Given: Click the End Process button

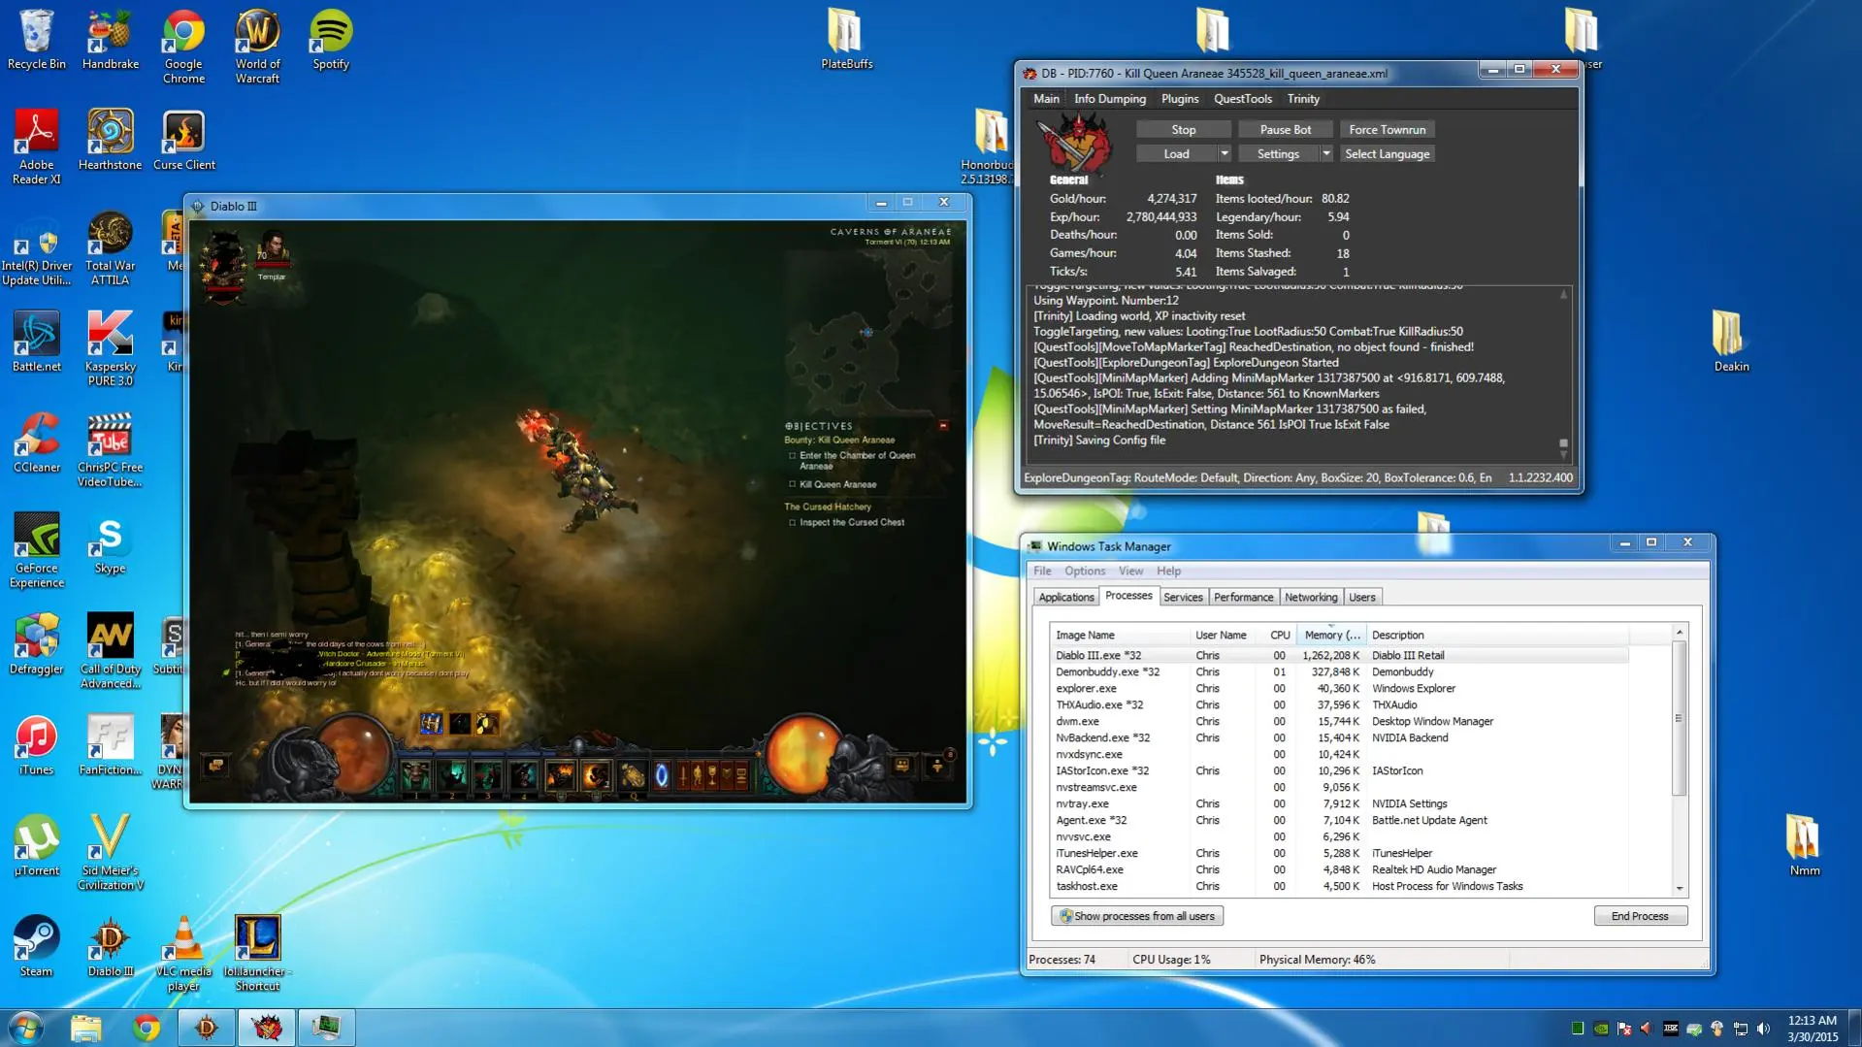Looking at the screenshot, I should point(1639,916).
